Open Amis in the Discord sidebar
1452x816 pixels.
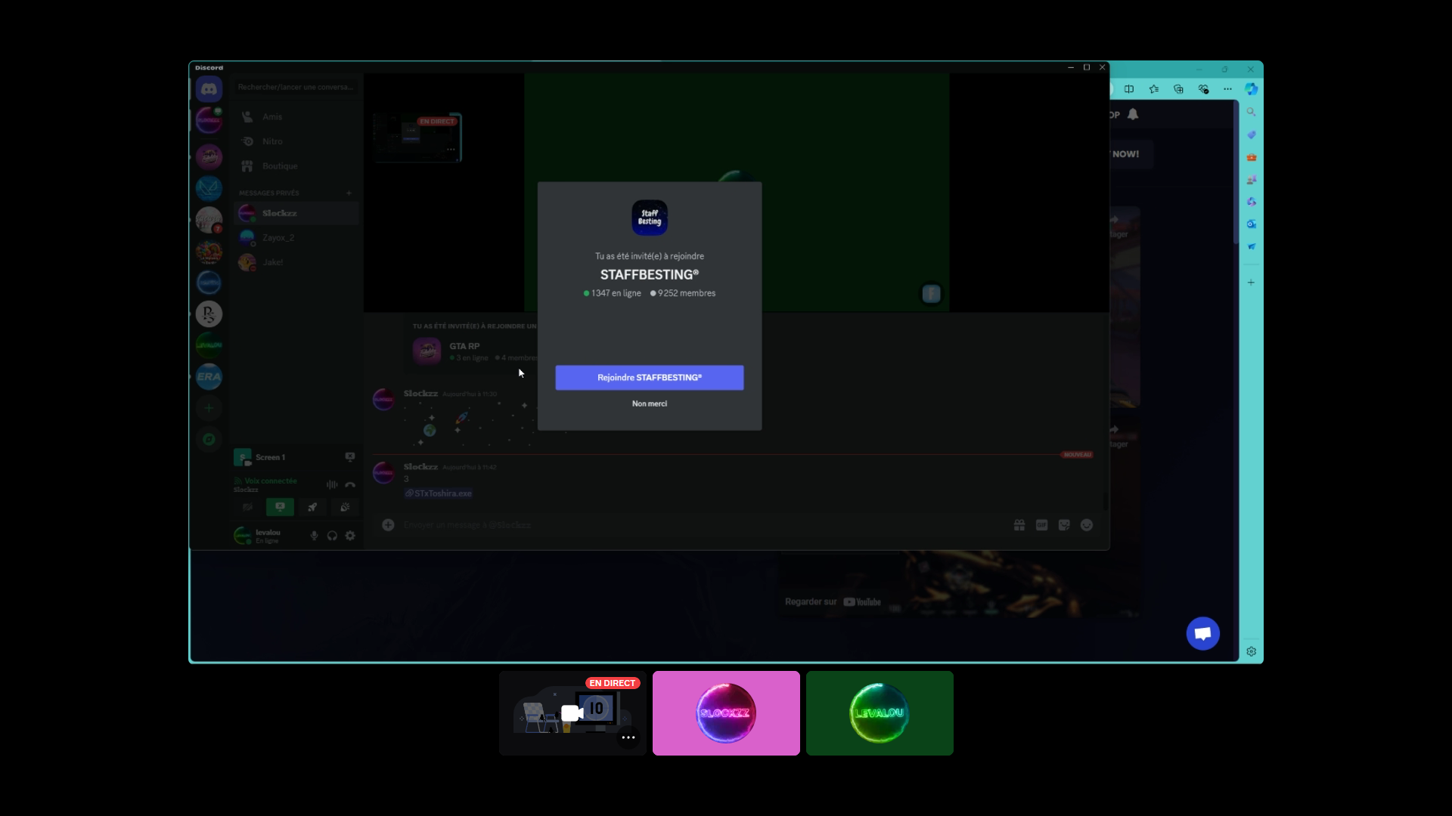click(x=296, y=117)
